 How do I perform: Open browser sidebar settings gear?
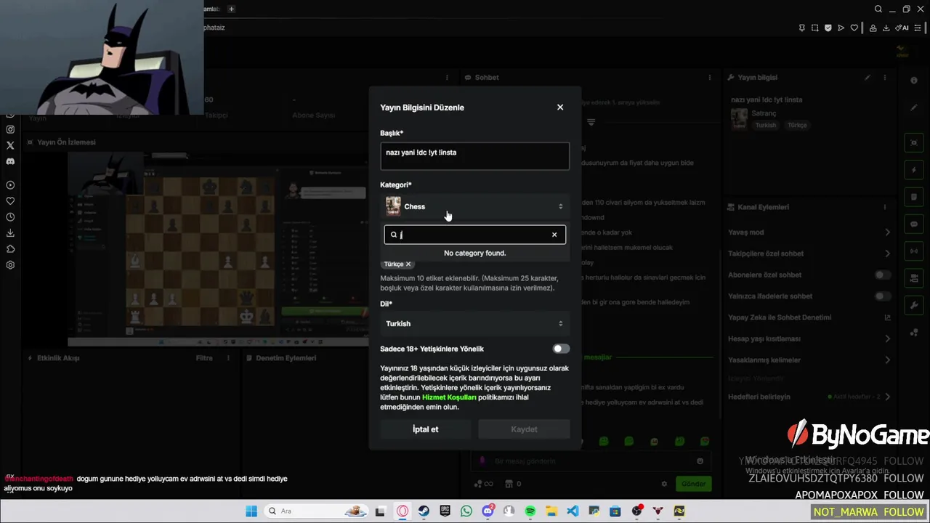(x=10, y=265)
